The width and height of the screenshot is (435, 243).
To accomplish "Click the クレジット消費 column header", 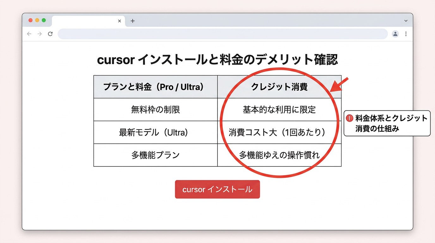I will [x=279, y=87].
